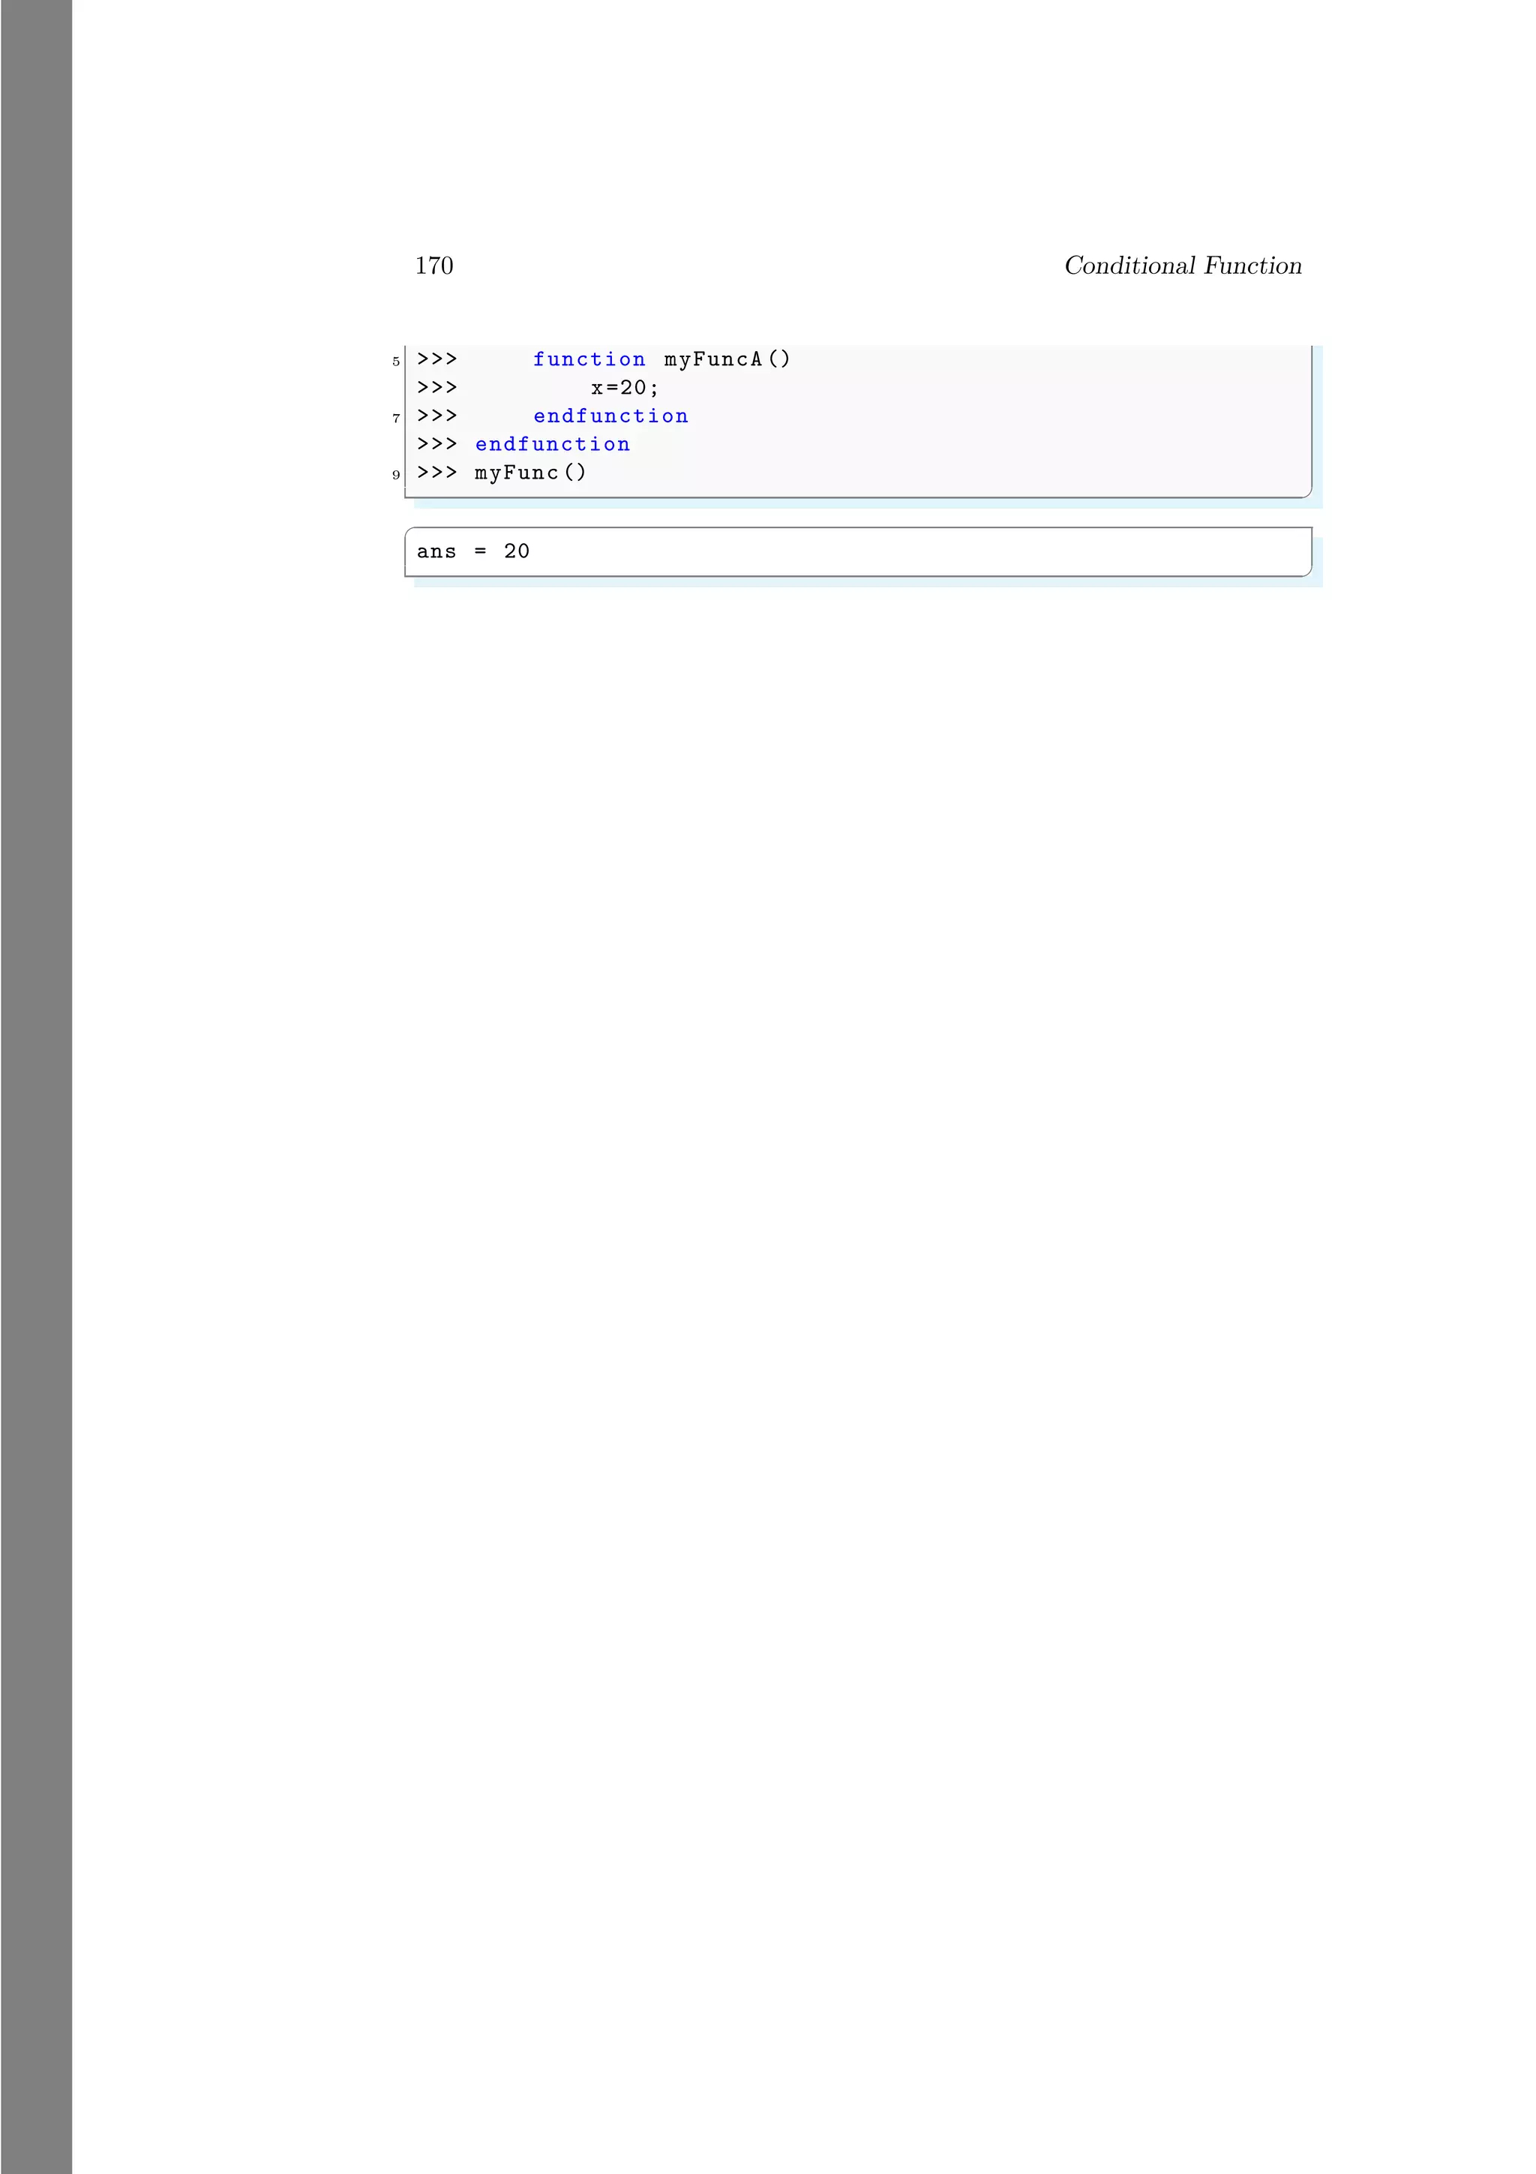Click the 'x=20;' code line
The image size is (1536, 2174).
[625, 389]
